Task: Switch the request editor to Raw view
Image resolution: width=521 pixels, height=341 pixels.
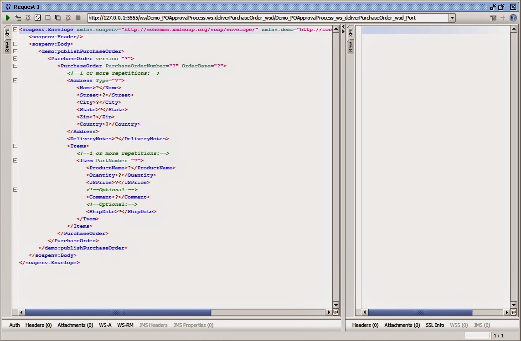Action: [7, 46]
